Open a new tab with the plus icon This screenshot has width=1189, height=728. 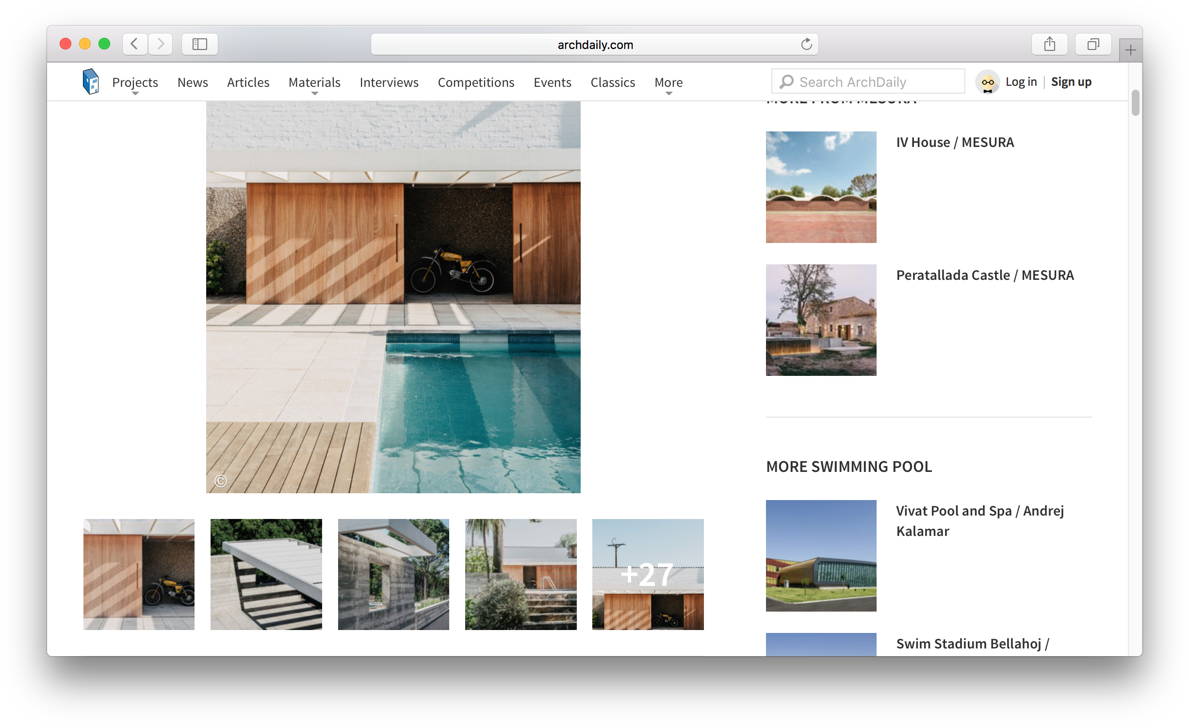tap(1130, 49)
